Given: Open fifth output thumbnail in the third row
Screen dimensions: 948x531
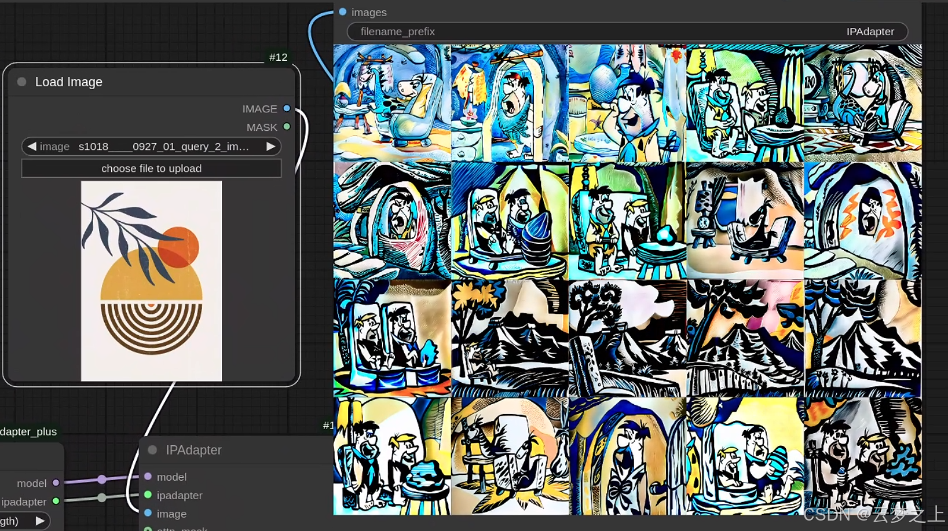Looking at the screenshot, I should tap(862, 338).
